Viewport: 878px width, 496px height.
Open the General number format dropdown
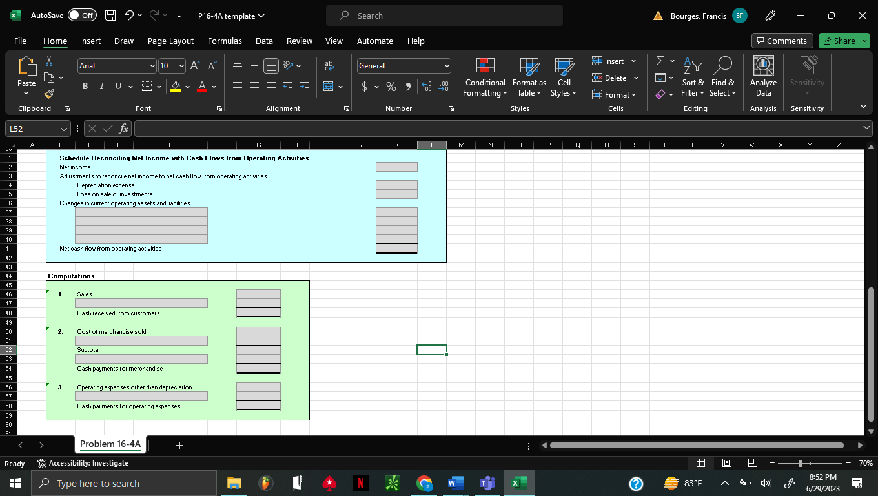click(x=446, y=66)
